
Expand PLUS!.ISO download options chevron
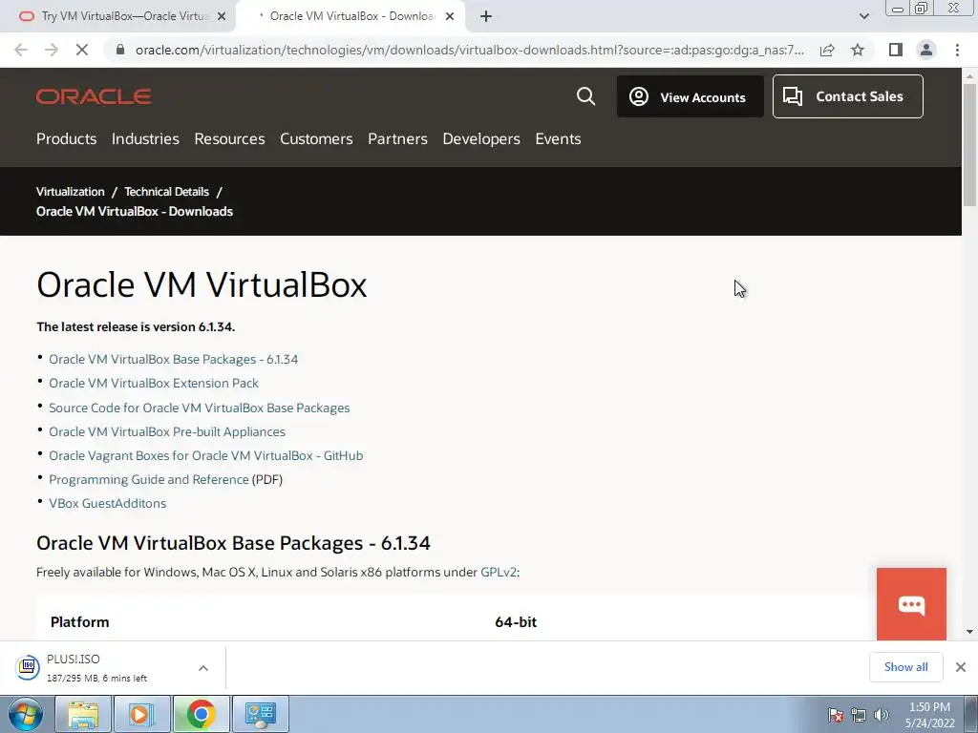pos(203,667)
